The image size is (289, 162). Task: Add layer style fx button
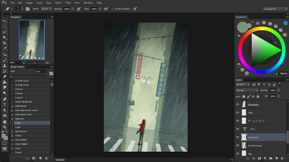(254, 158)
